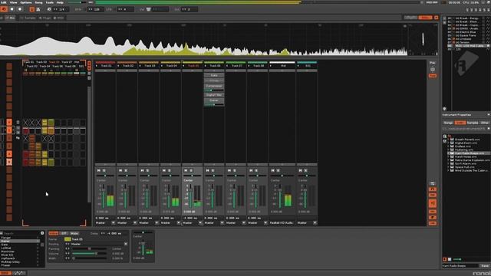Image resolution: width=491 pixels, height=276 pixels.
Task: Mute Track 01 in the mixer
Action: coord(99,170)
